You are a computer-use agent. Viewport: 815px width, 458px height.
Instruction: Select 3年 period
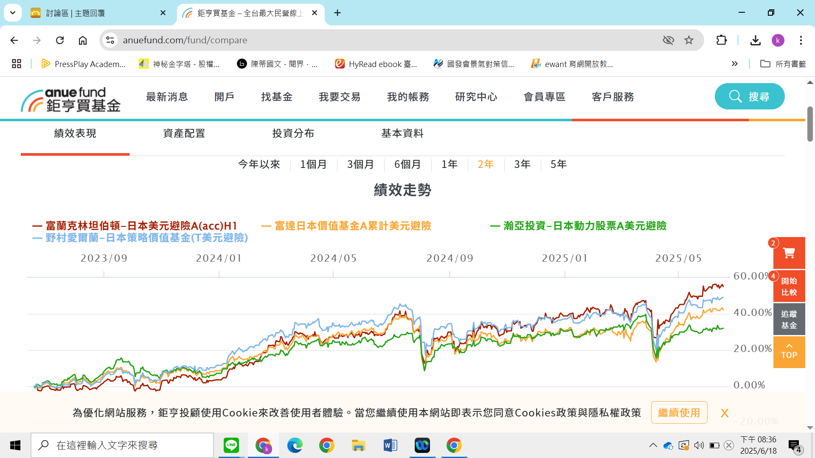(522, 165)
